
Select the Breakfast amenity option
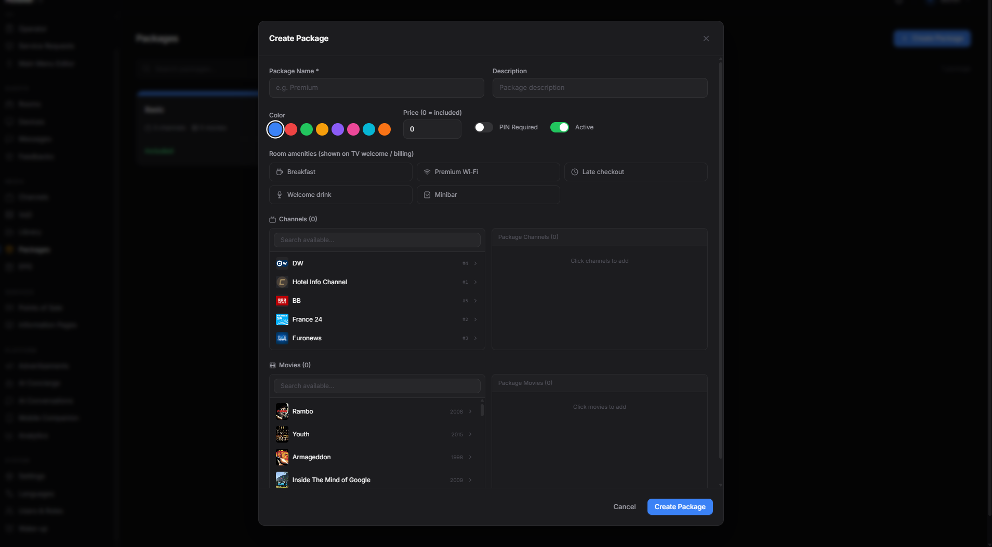[x=340, y=172]
